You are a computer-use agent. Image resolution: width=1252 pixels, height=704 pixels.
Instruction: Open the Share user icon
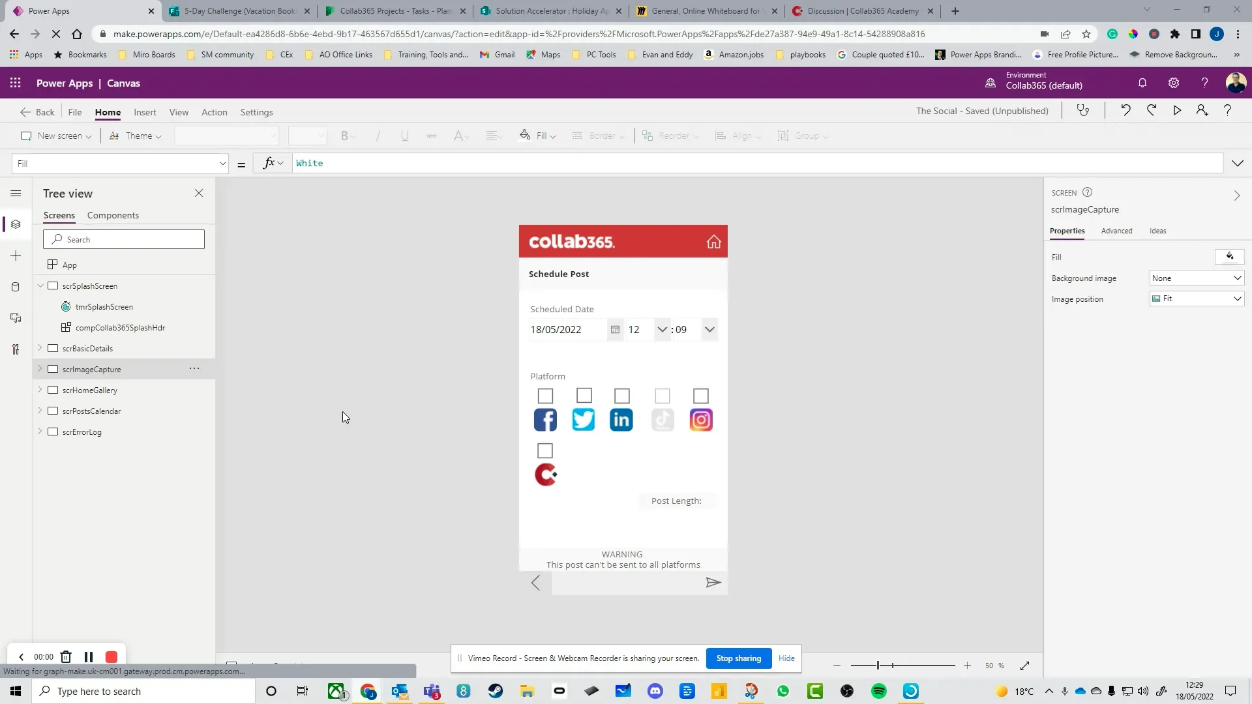coord(1202,111)
